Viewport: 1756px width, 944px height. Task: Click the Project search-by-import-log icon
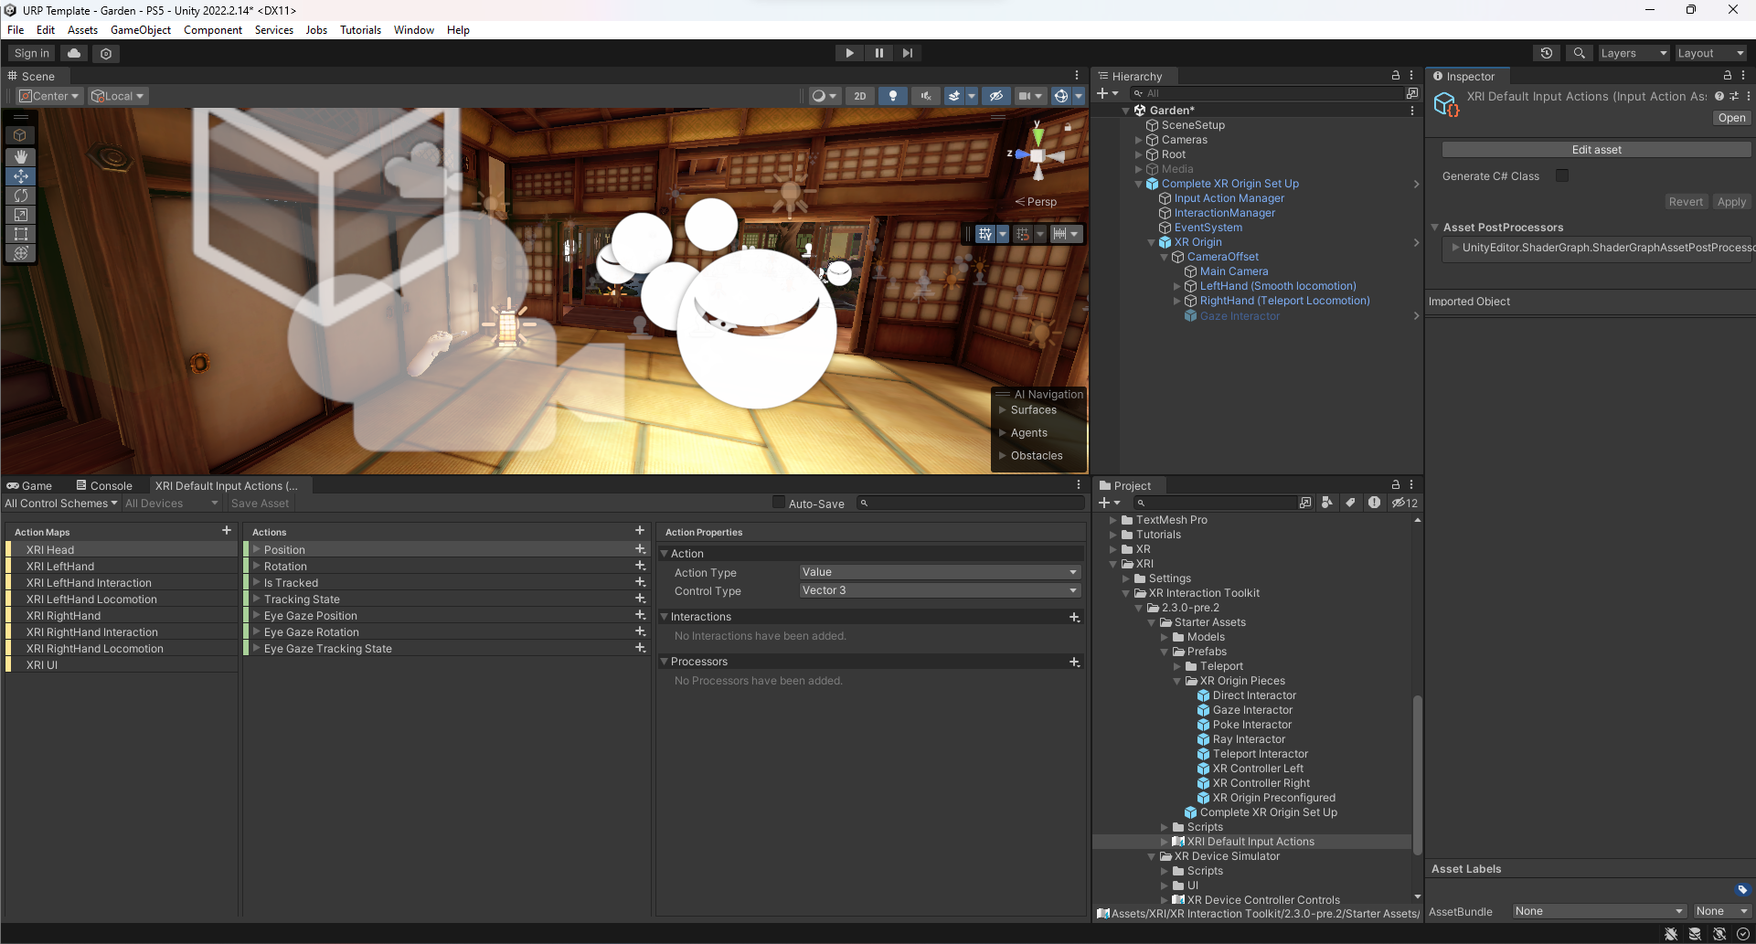(x=1374, y=503)
